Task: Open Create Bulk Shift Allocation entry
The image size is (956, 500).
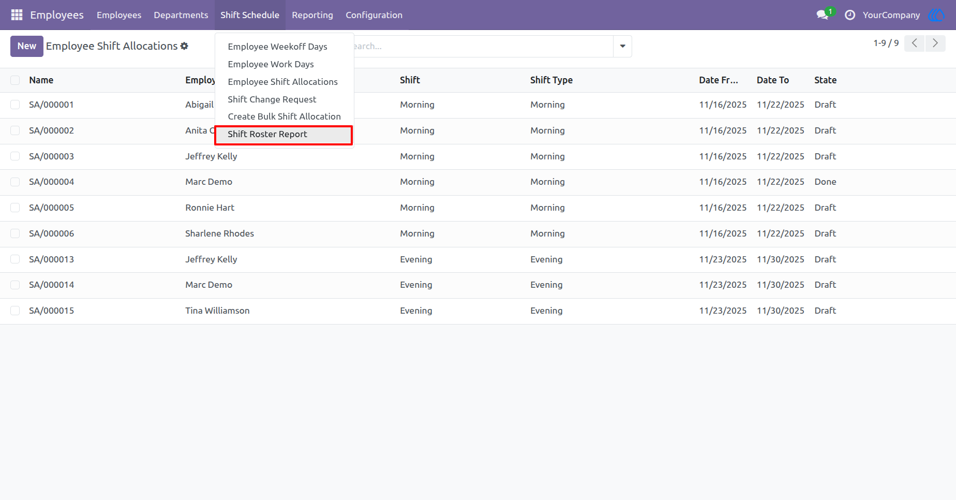Action: point(285,116)
